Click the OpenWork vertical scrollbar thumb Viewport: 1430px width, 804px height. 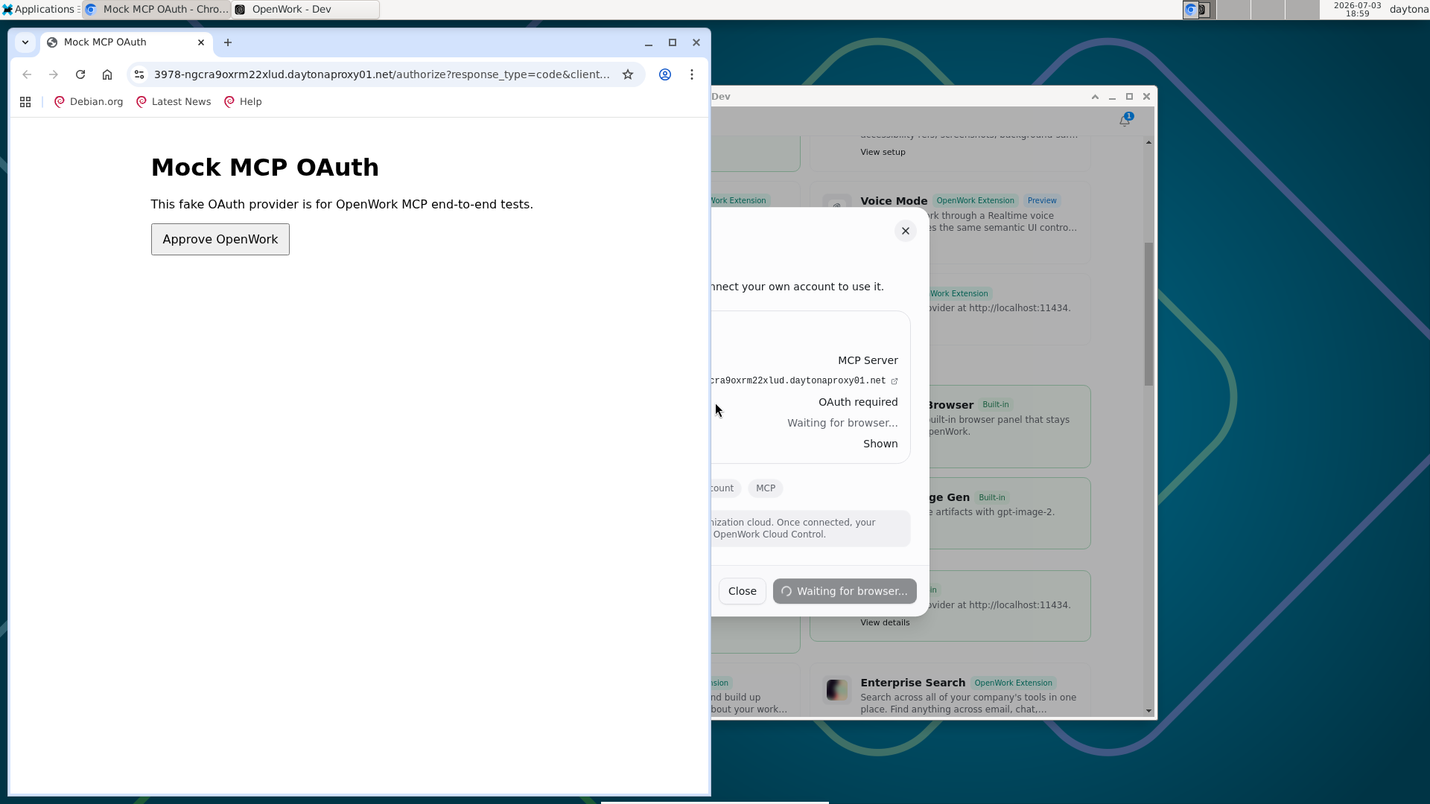[x=1148, y=314]
